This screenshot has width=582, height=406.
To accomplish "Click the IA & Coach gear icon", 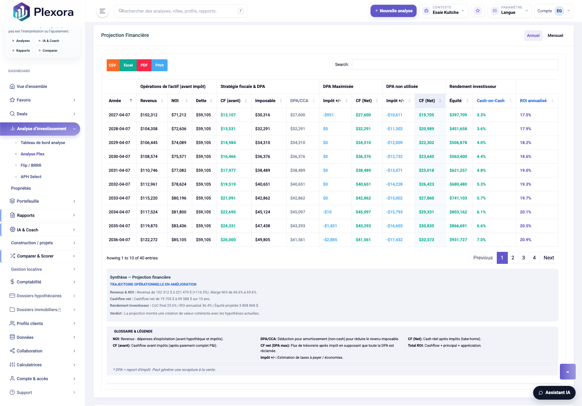I will [x=12, y=230].
